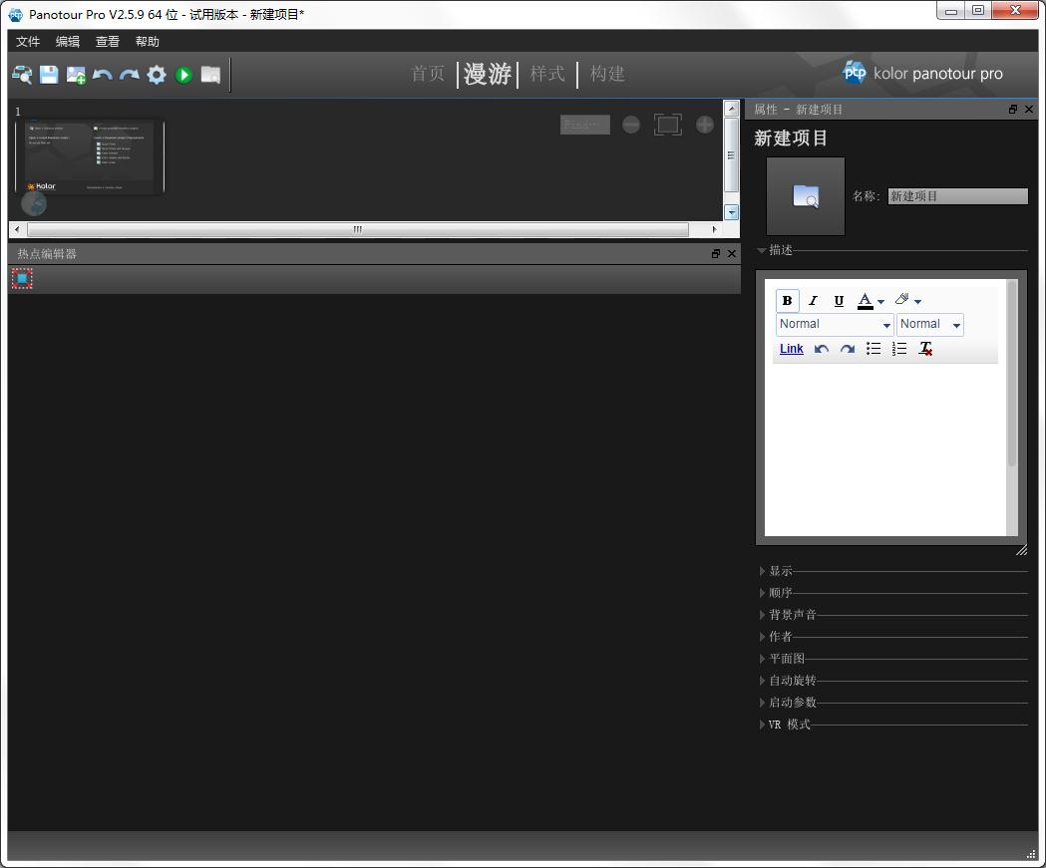Select the polygon hotspot tool in hotspot editor
The width and height of the screenshot is (1046, 868).
pos(22,279)
